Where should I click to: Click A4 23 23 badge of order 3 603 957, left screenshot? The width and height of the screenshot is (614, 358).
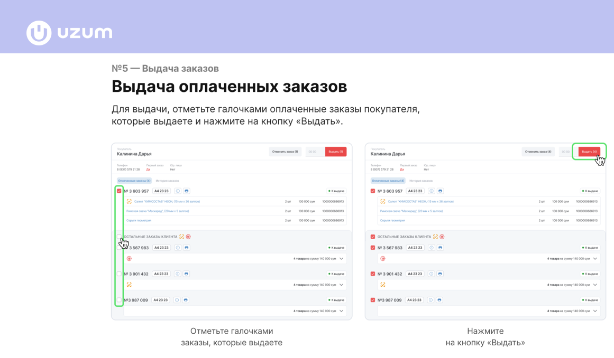[161, 191]
